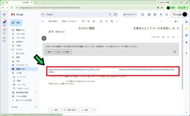
Task: Open the message More options dots
Action: [178, 37]
